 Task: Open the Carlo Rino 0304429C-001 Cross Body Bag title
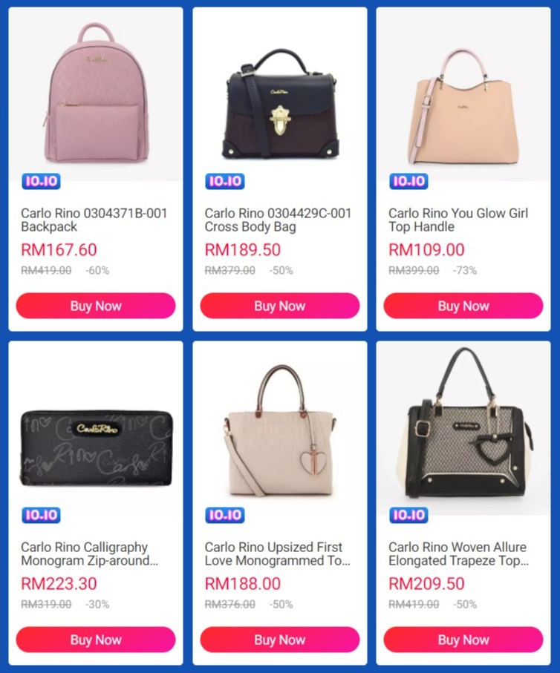pos(278,220)
